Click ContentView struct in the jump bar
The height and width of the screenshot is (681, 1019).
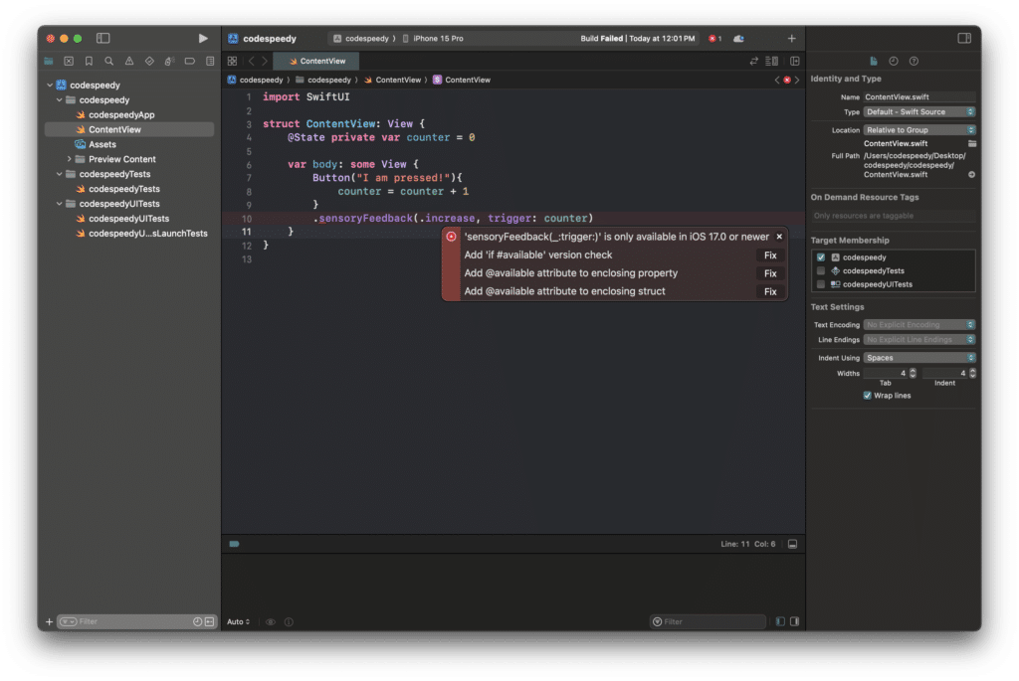click(x=462, y=80)
